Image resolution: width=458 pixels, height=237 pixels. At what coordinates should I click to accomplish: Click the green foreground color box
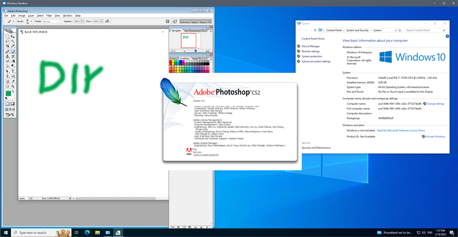pos(8,93)
